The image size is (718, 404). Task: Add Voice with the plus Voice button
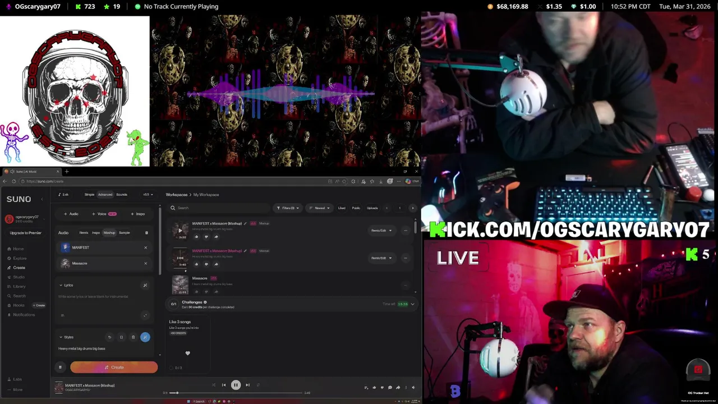coord(104,214)
